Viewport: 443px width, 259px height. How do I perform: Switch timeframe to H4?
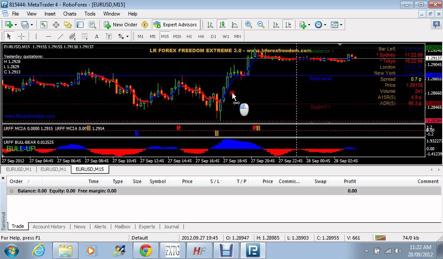pos(201,36)
